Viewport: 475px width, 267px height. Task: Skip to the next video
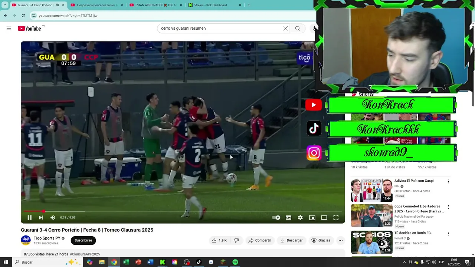(x=41, y=218)
